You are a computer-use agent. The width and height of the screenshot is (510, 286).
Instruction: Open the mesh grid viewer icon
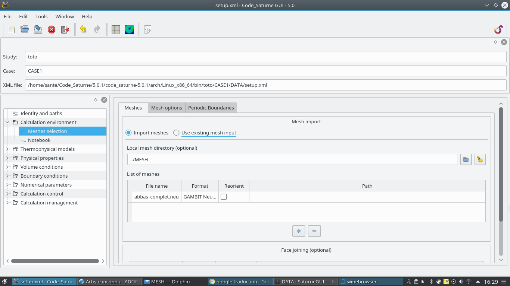[116, 29]
